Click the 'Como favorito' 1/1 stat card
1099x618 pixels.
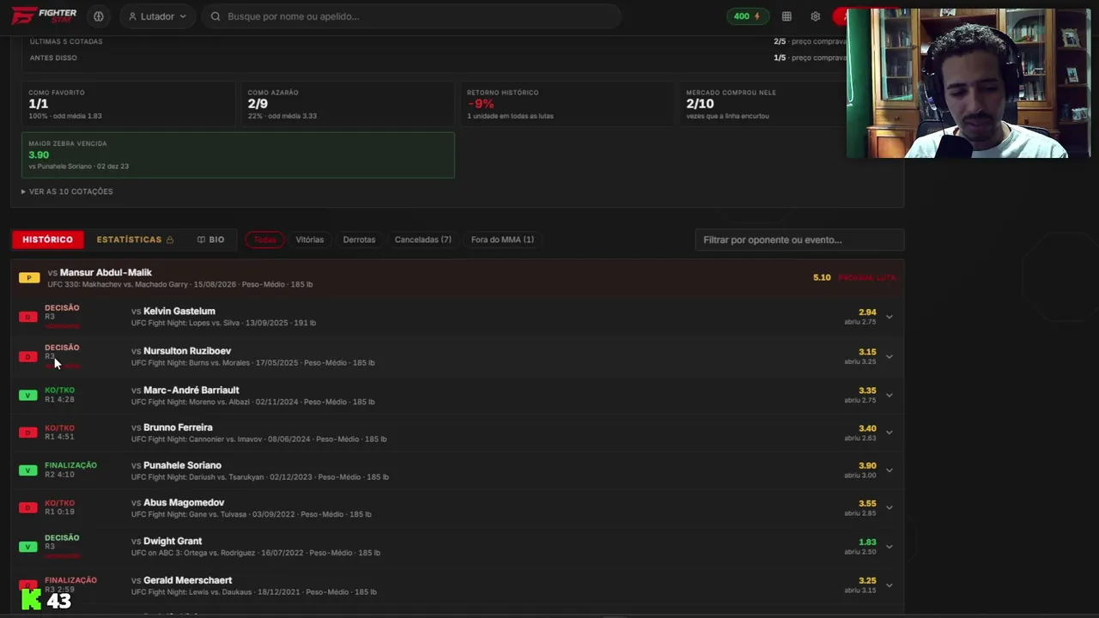click(x=128, y=104)
